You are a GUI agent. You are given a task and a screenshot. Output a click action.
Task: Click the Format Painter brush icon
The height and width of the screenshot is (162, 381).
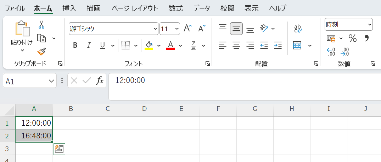click(x=41, y=52)
